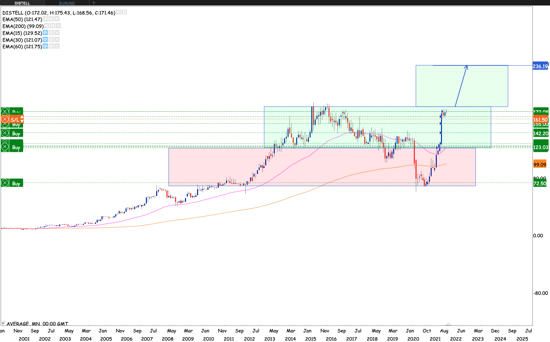Remove the EMA(200) indicator
Viewport: 550px width, 342px height.
click(58, 26)
